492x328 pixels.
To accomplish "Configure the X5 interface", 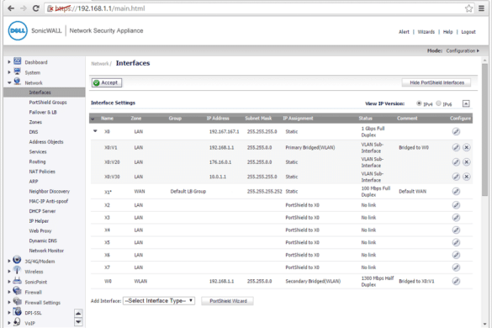I will pyautogui.click(x=456, y=242).
